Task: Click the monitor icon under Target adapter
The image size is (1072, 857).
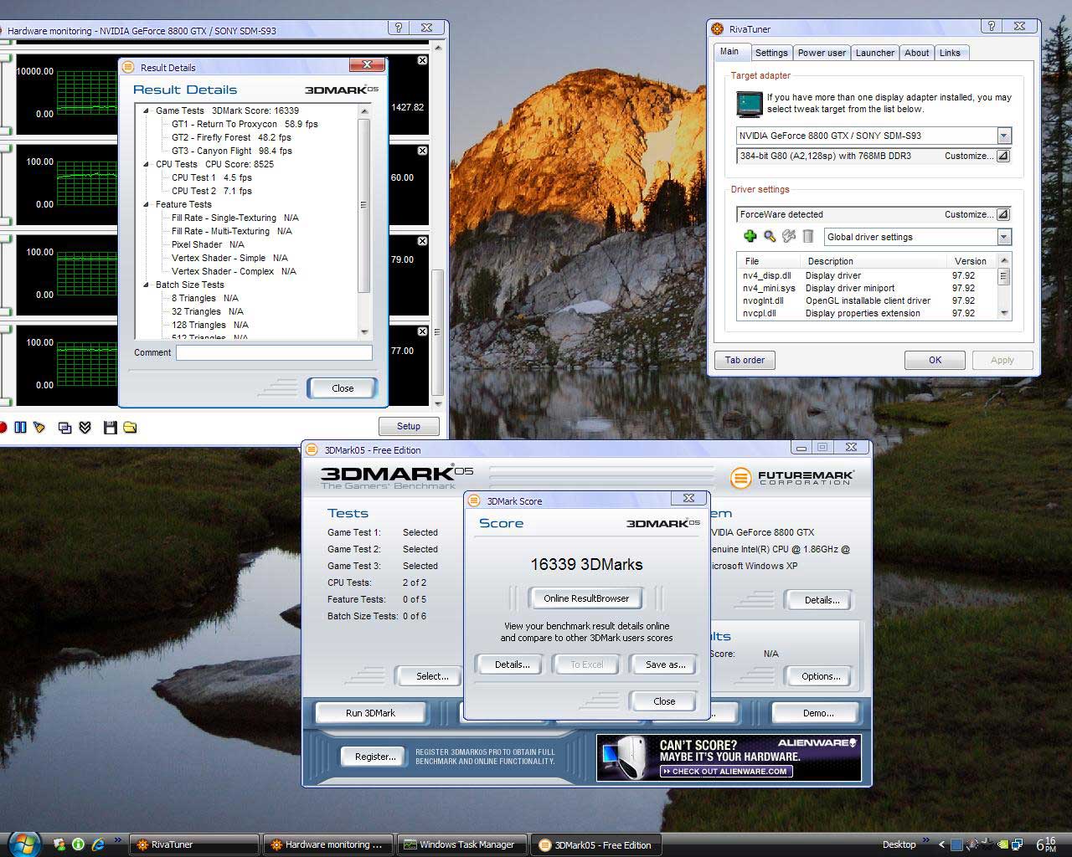Action: (x=749, y=104)
